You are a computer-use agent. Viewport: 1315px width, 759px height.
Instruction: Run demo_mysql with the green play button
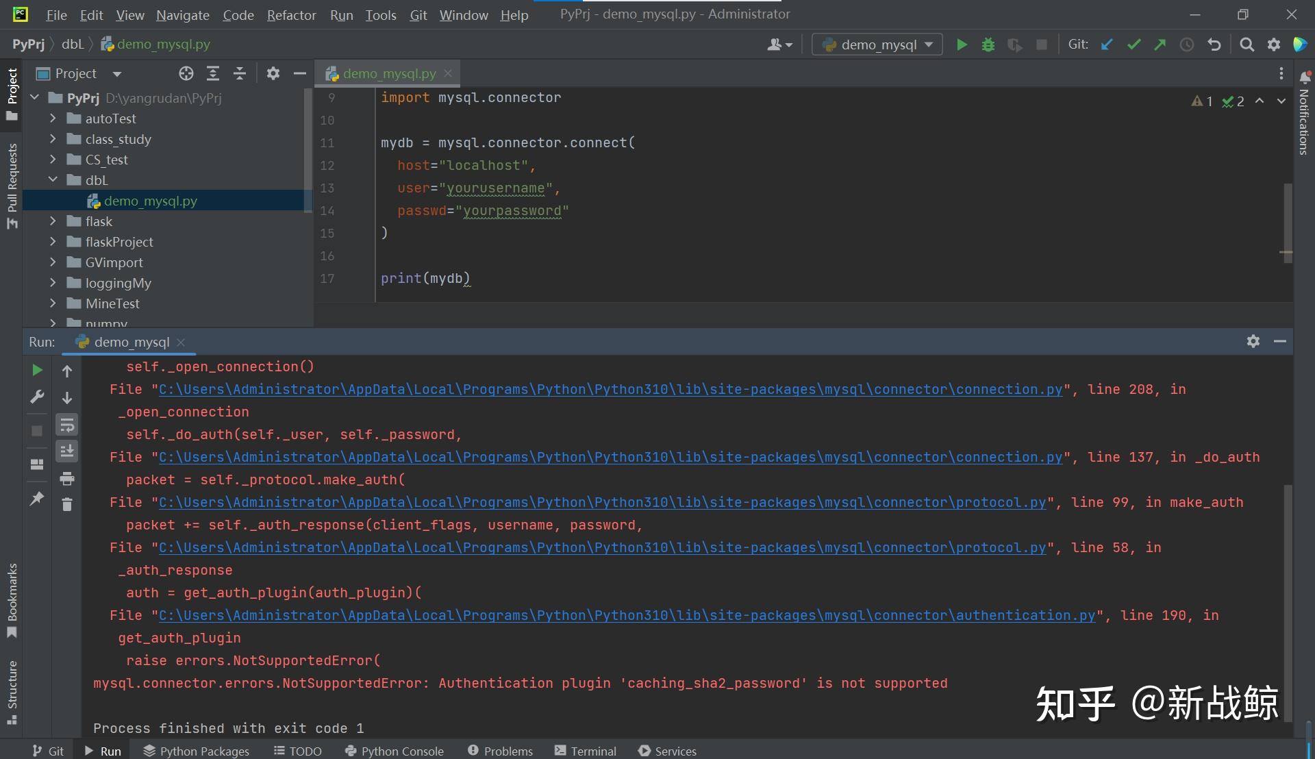click(962, 45)
